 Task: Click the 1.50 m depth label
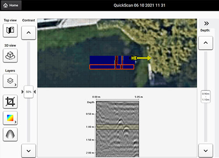tap(90, 140)
